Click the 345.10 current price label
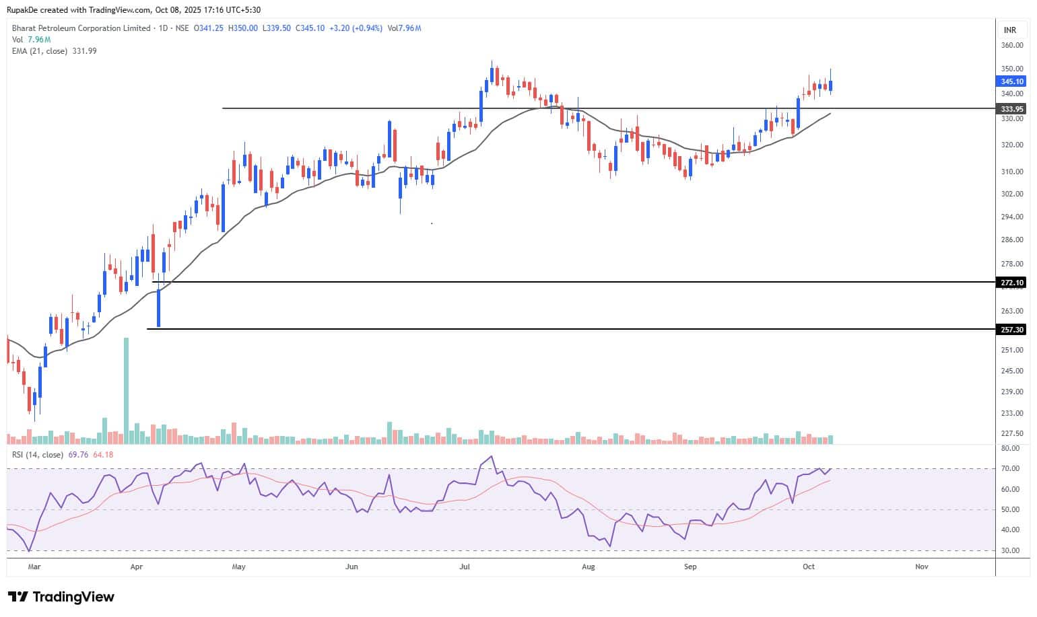Viewport: 1037px width, 617px height. [1011, 81]
